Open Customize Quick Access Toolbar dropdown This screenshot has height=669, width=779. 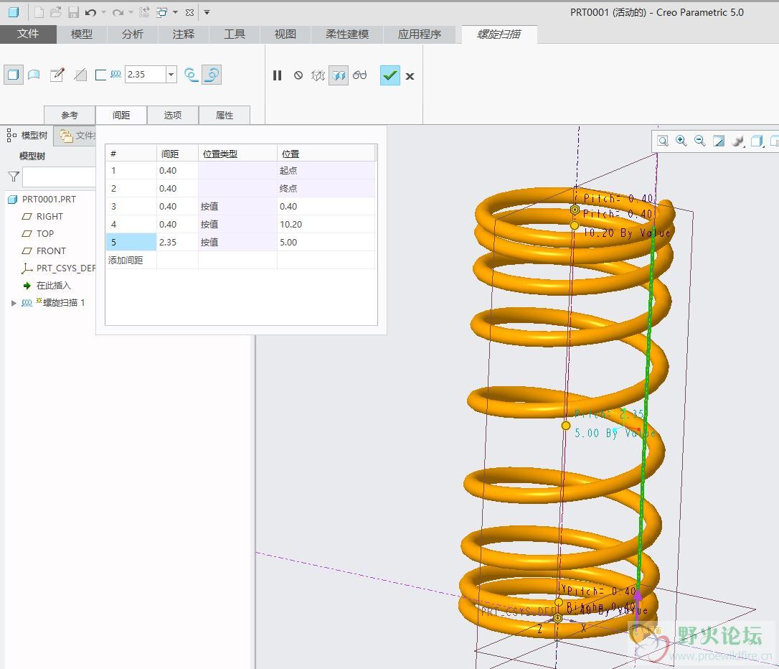click(x=207, y=12)
